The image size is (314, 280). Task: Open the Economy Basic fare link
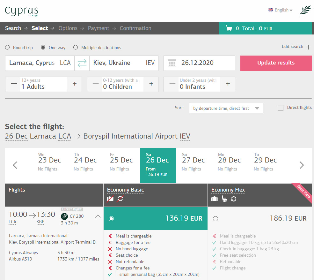point(125,190)
